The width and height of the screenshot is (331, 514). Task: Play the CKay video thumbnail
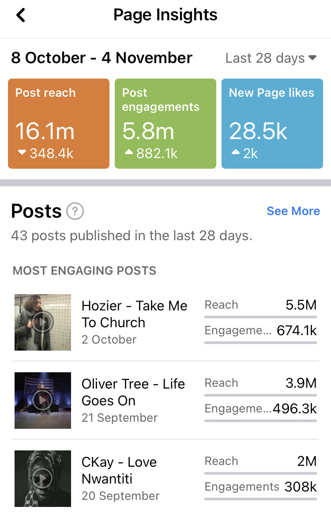(x=43, y=479)
